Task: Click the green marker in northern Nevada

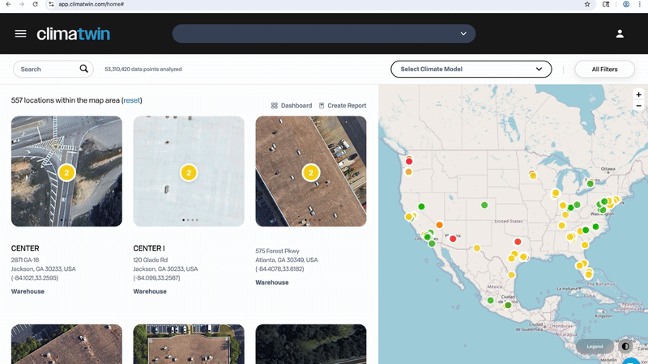Action: coord(421,206)
